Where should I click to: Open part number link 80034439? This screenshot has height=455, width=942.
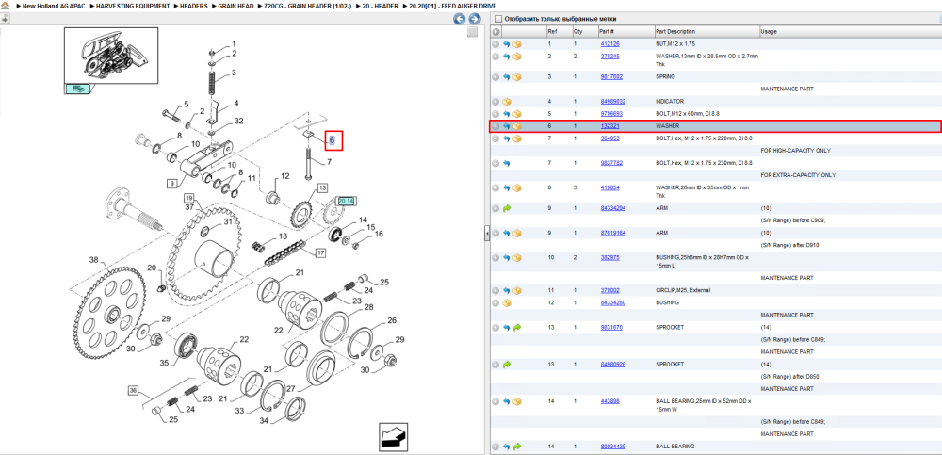point(613,447)
